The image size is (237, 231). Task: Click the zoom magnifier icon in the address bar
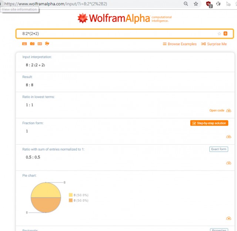tap(186, 4)
